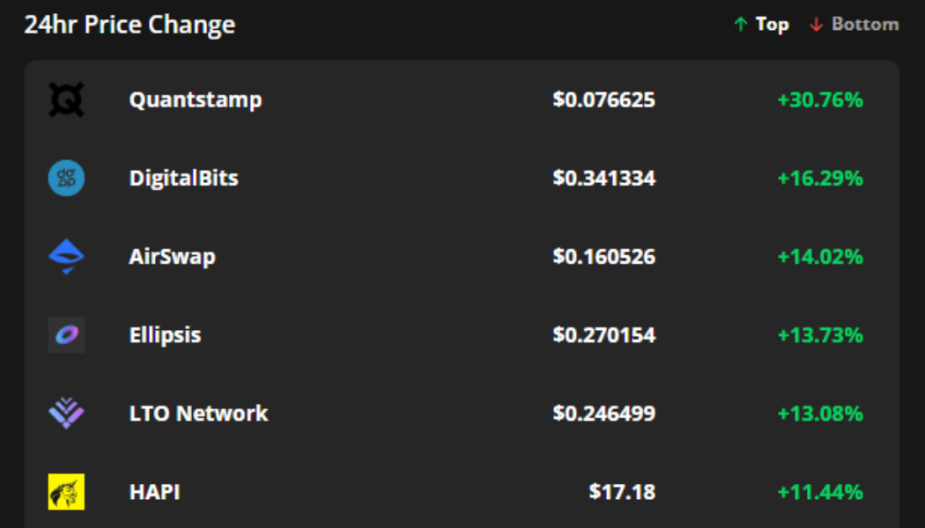Screen dimensions: 925x528
Task: Click the AirSwap blue logo icon
Action: 67,256
